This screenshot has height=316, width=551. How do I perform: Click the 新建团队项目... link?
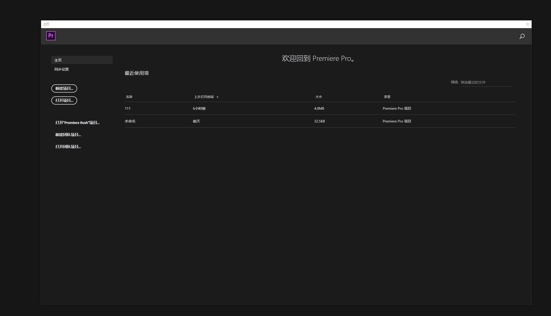(68, 135)
